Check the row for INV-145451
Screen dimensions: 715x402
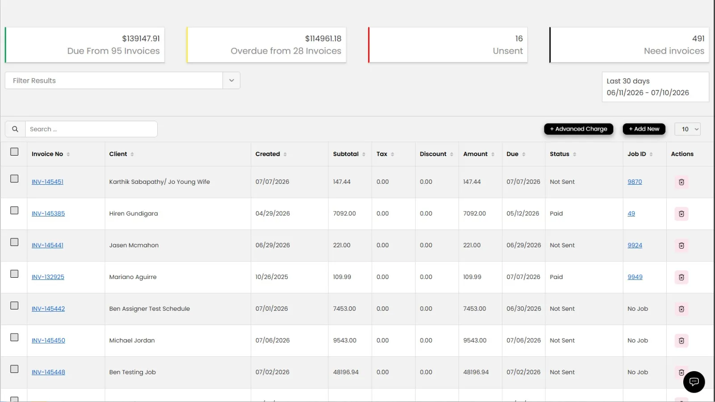[14, 179]
